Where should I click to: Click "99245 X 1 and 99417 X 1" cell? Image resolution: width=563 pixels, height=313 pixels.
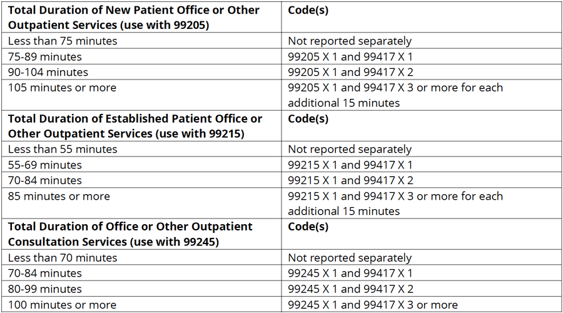click(350, 274)
